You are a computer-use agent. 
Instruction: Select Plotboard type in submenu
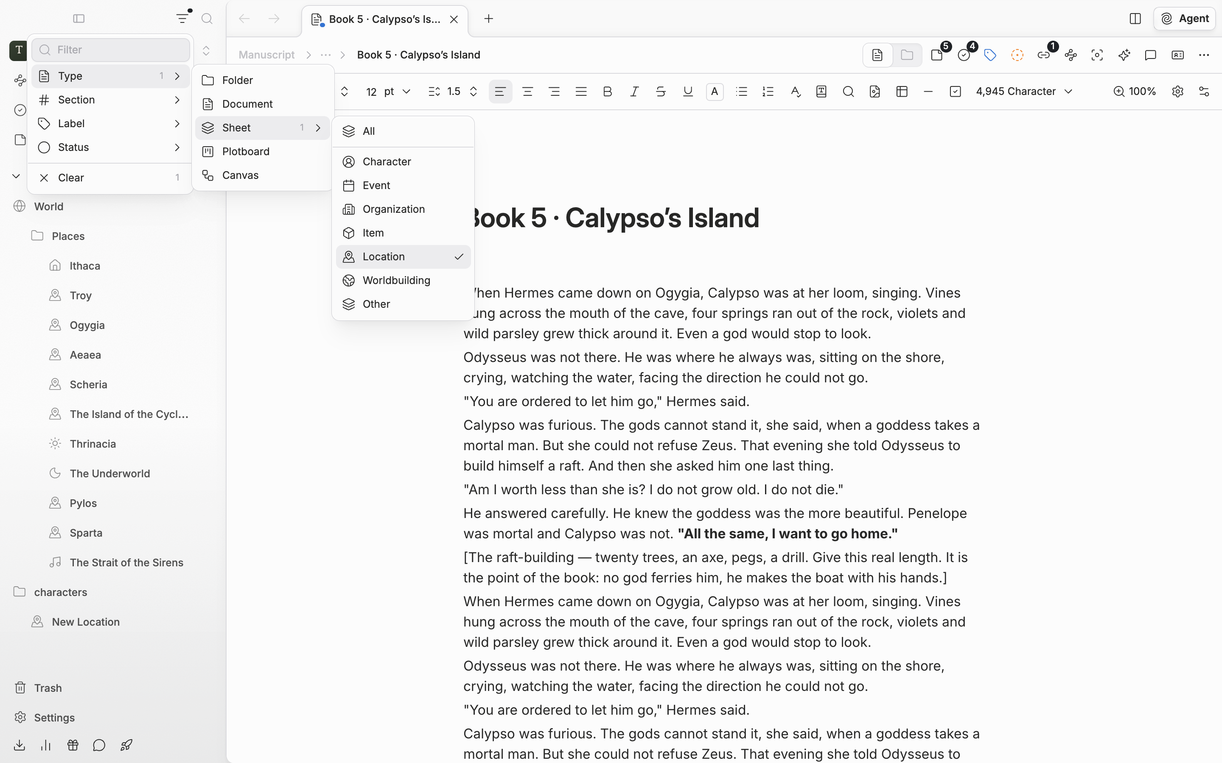point(263,151)
